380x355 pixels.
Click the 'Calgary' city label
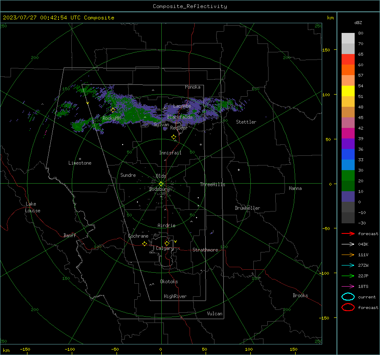pyautogui.click(x=165, y=248)
